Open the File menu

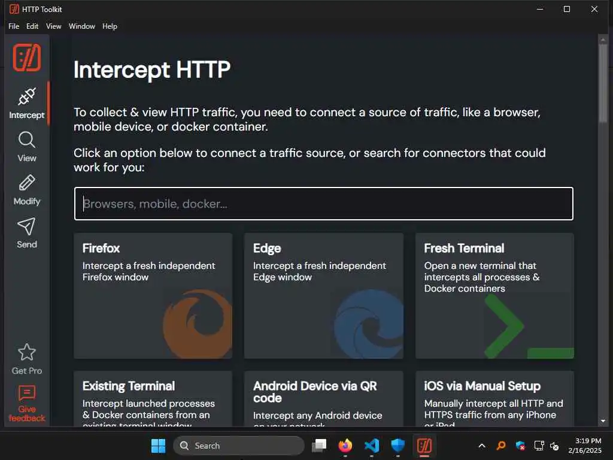tap(14, 26)
